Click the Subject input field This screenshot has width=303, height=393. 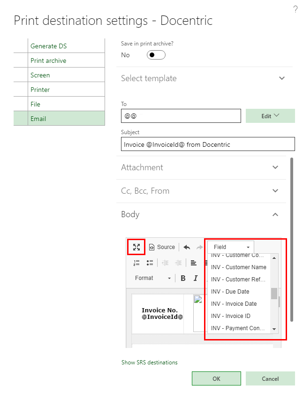(x=208, y=144)
